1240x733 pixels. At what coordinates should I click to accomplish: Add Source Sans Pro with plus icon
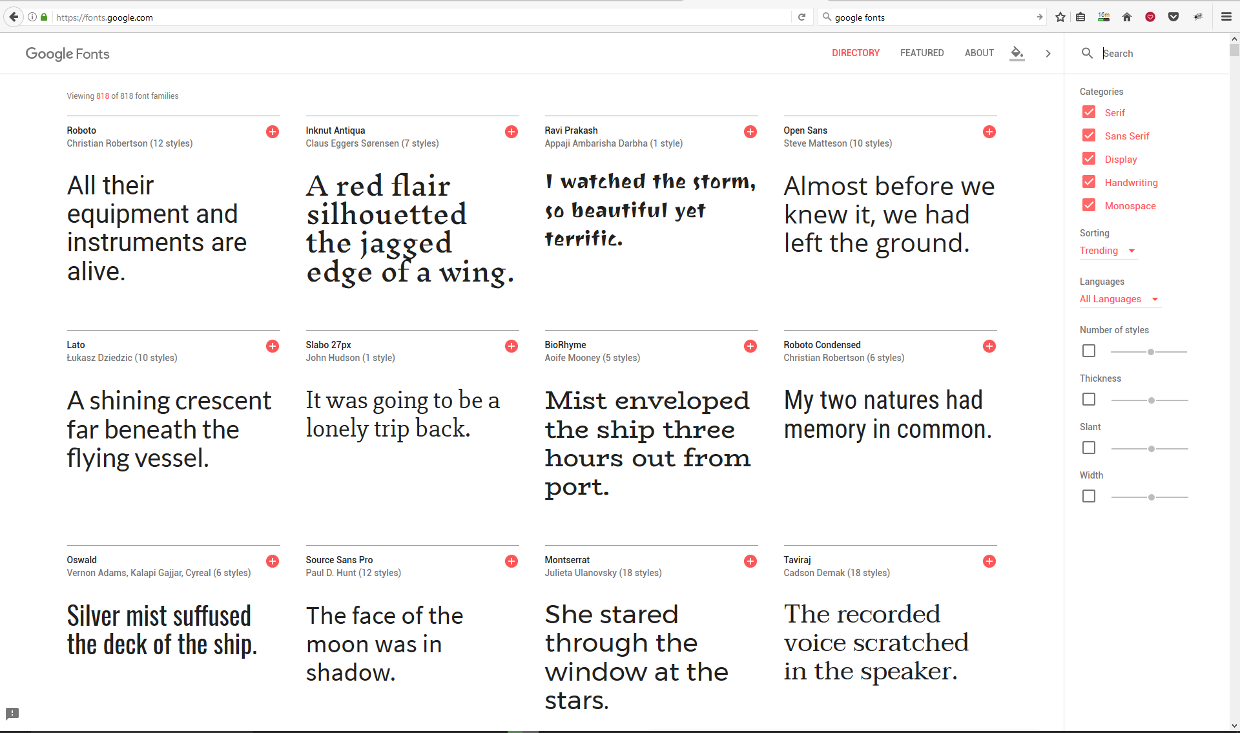point(512,561)
